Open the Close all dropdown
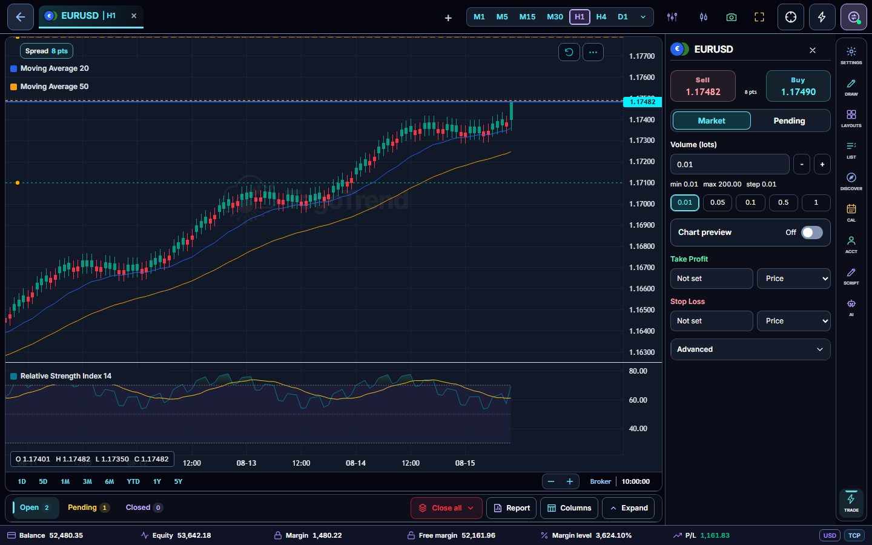Viewport: 872px width, 545px height. [446, 508]
